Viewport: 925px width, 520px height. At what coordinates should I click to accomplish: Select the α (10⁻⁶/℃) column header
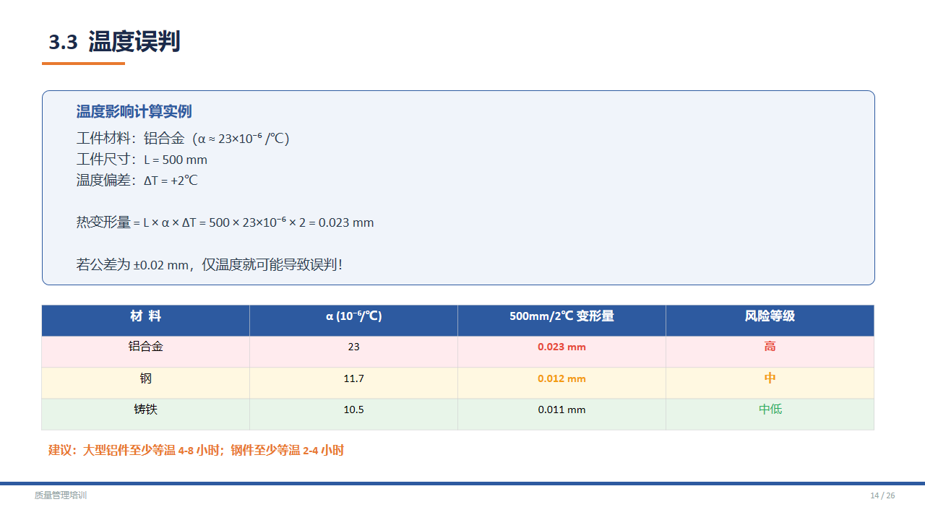[x=353, y=316]
